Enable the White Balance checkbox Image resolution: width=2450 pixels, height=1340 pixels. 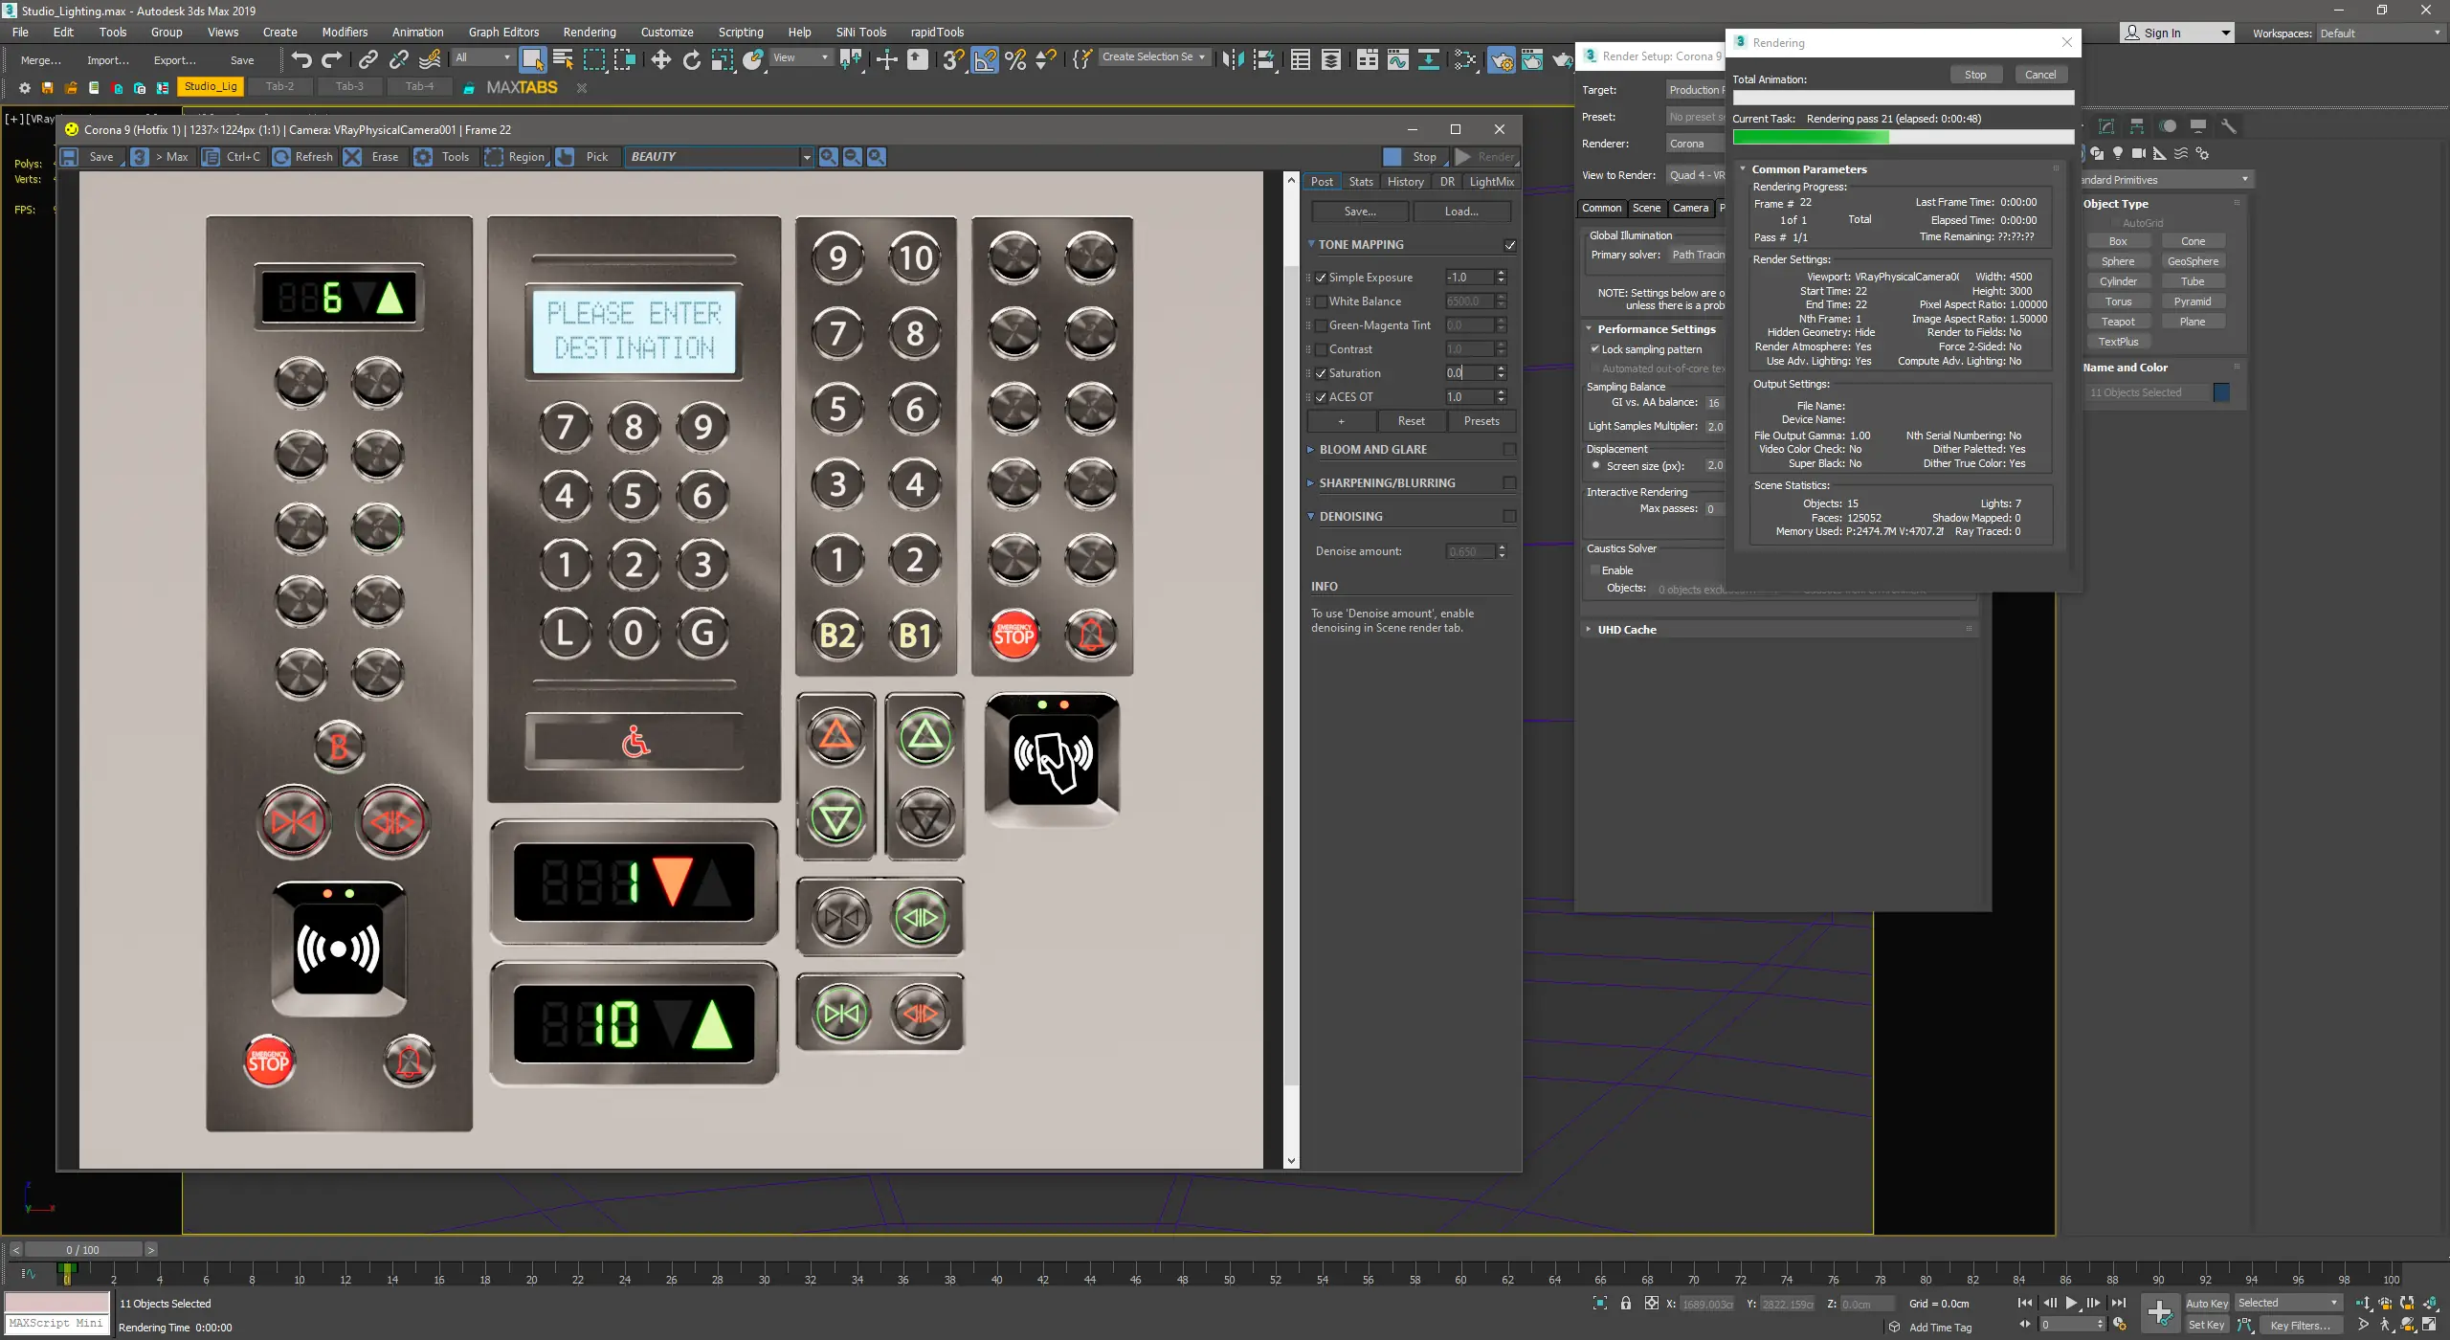click(1322, 301)
